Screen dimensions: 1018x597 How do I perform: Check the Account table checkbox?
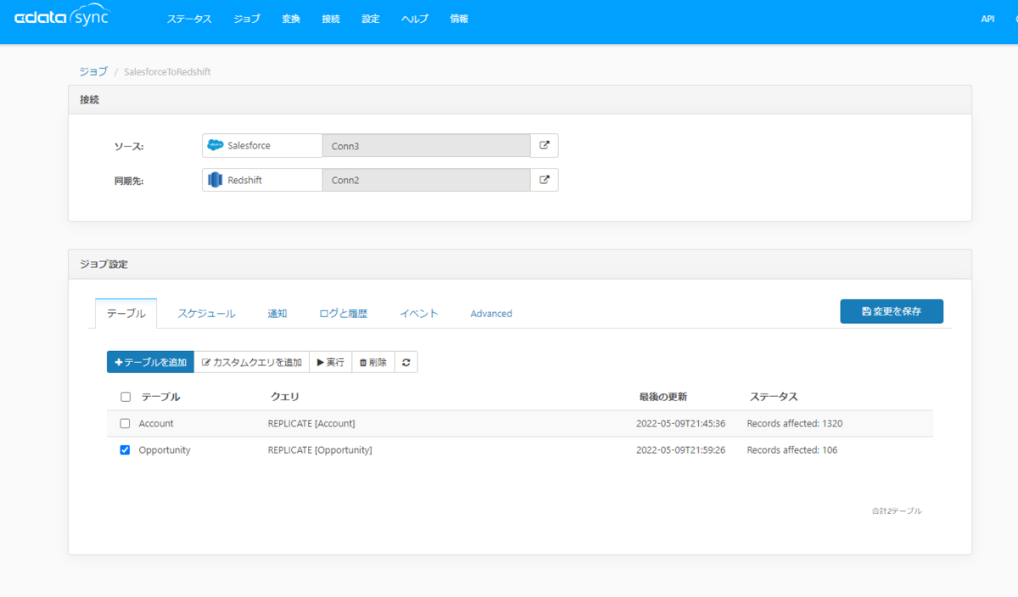click(126, 423)
